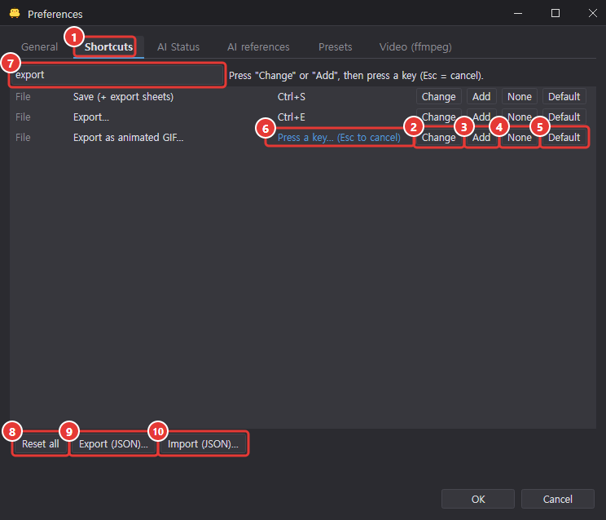606x520 pixels.
Task: Click Add for the Export... row
Action: (481, 117)
